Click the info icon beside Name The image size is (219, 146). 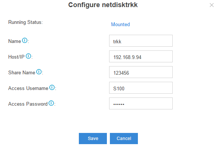[25, 40]
